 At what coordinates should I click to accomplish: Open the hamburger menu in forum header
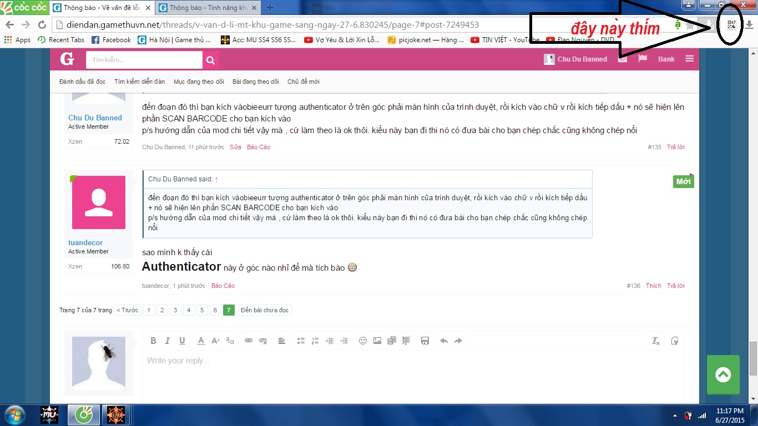(x=689, y=59)
